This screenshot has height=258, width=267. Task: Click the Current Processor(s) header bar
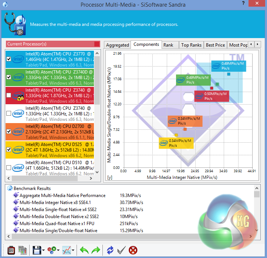pyautogui.click(x=53, y=44)
